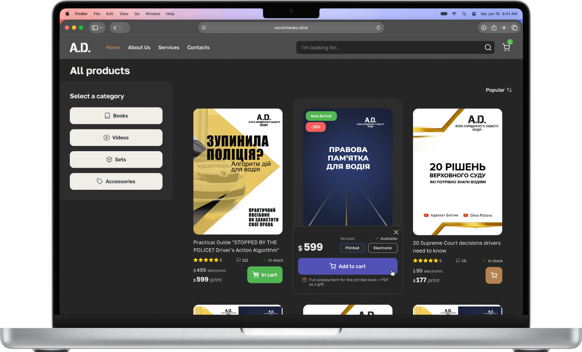Image resolution: width=582 pixels, height=352 pixels.
Task: Click the green In cart button
Action: [x=265, y=275]
